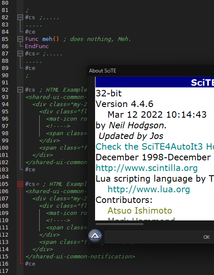Click the 'Neil Hodgson.' author name

click(x=138, y=125)
